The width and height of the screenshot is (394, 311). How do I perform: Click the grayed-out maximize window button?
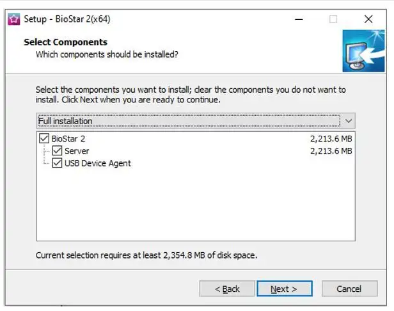tap(333, 19)
